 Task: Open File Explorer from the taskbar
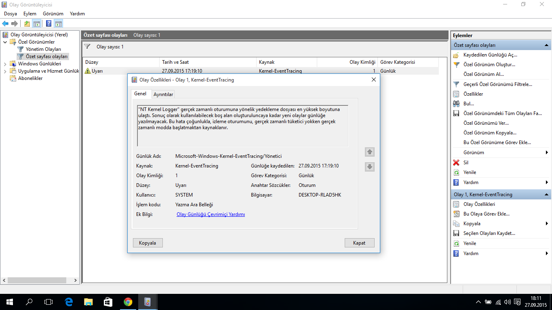pyautogui.click(x=88, y=302)
